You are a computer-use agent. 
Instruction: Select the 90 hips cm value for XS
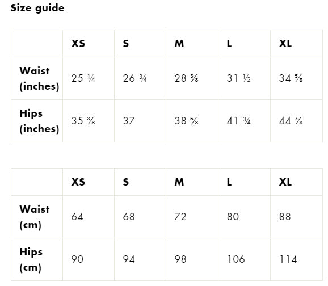coord(77,259)
